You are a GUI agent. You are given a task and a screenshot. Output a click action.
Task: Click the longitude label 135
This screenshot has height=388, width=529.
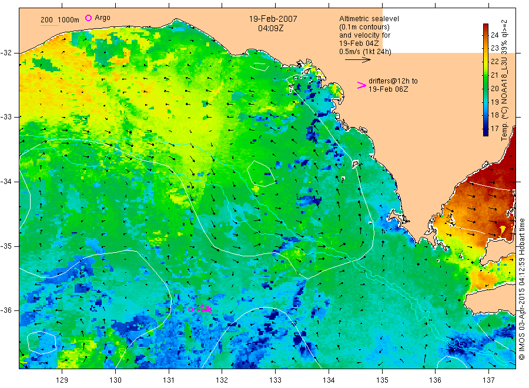pyautogui.click(x=382, y=380)
